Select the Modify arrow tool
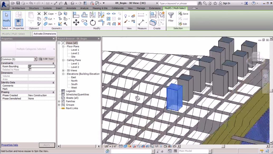This screenshot has height=154, width=273. tap(7, 18)
